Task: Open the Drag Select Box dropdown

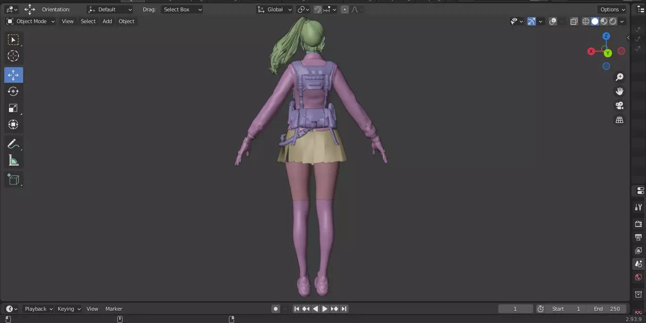Action: (x=182, y=9)
